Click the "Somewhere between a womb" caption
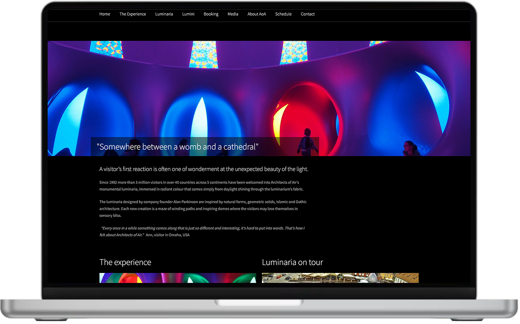 tap(178, 147)
